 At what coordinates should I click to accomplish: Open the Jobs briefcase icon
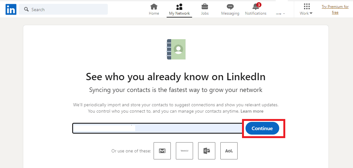tap(204, 7)
